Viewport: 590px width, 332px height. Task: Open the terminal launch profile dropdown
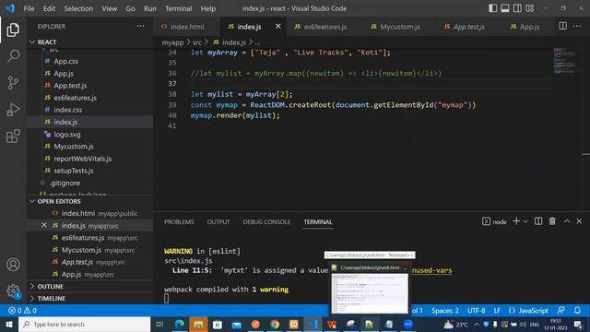[525, 221]
